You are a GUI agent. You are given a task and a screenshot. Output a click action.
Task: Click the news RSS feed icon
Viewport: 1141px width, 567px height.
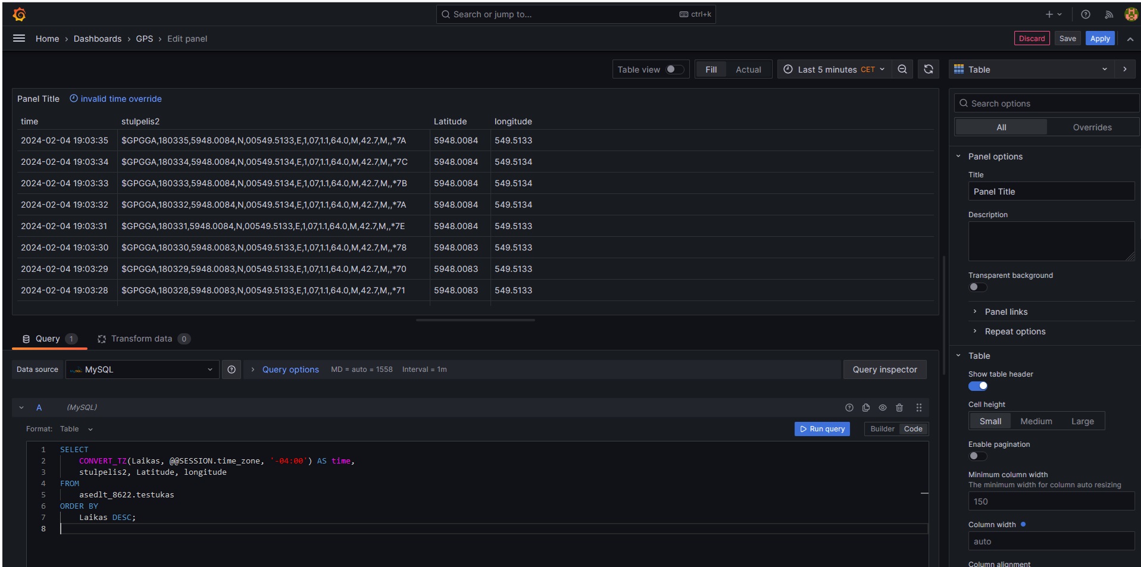1109,14
